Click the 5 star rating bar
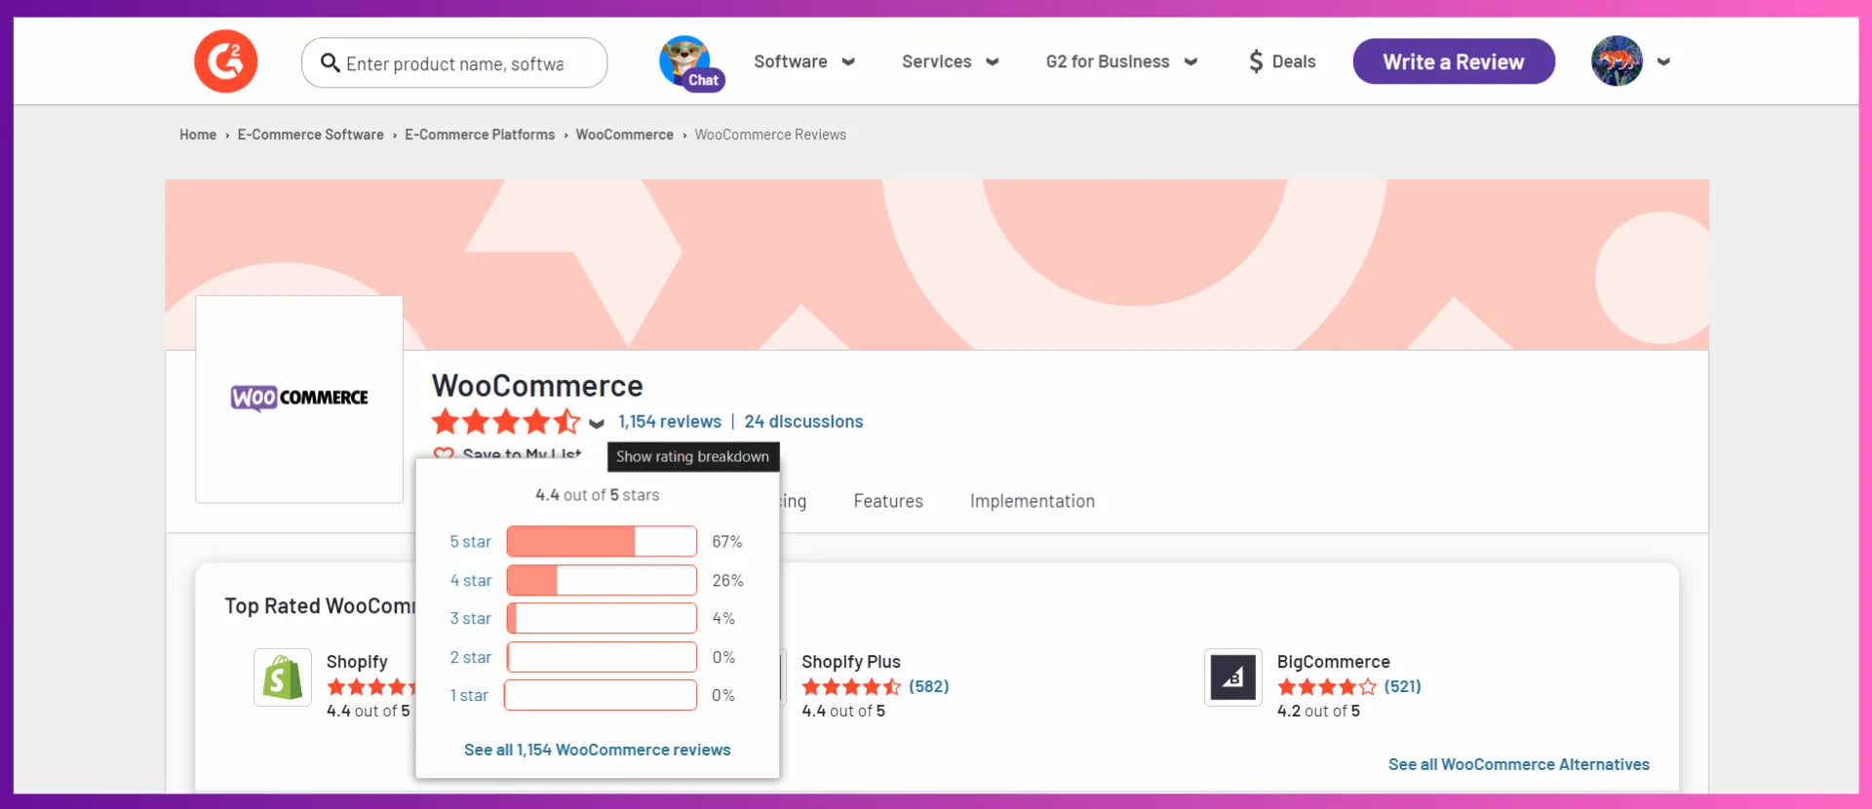The height and width of the screenshot is (809, 1872). click(x=602, y=541)
